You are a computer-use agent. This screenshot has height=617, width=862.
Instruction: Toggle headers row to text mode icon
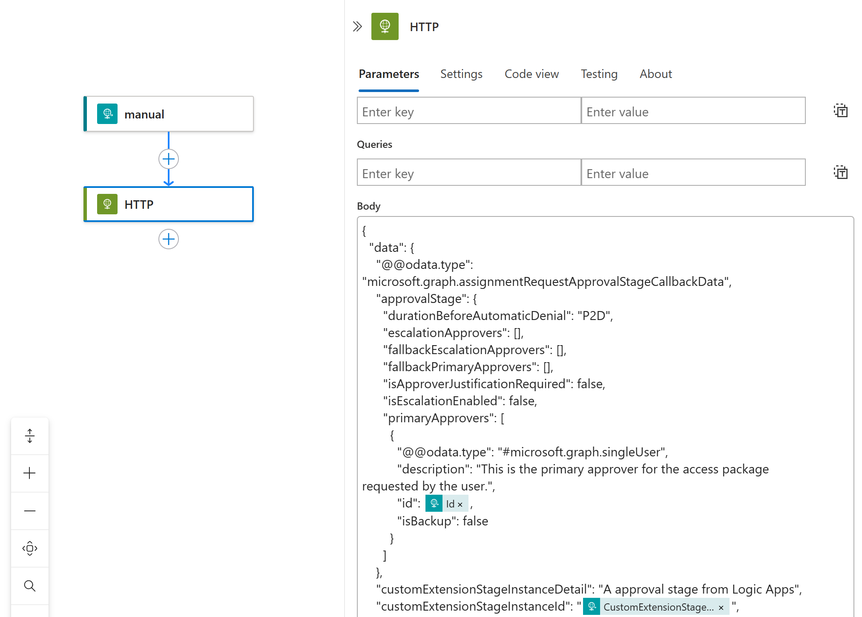[x=840, y=111]
